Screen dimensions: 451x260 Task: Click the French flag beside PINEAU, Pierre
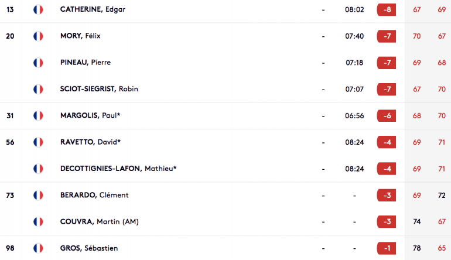(38, 63)
